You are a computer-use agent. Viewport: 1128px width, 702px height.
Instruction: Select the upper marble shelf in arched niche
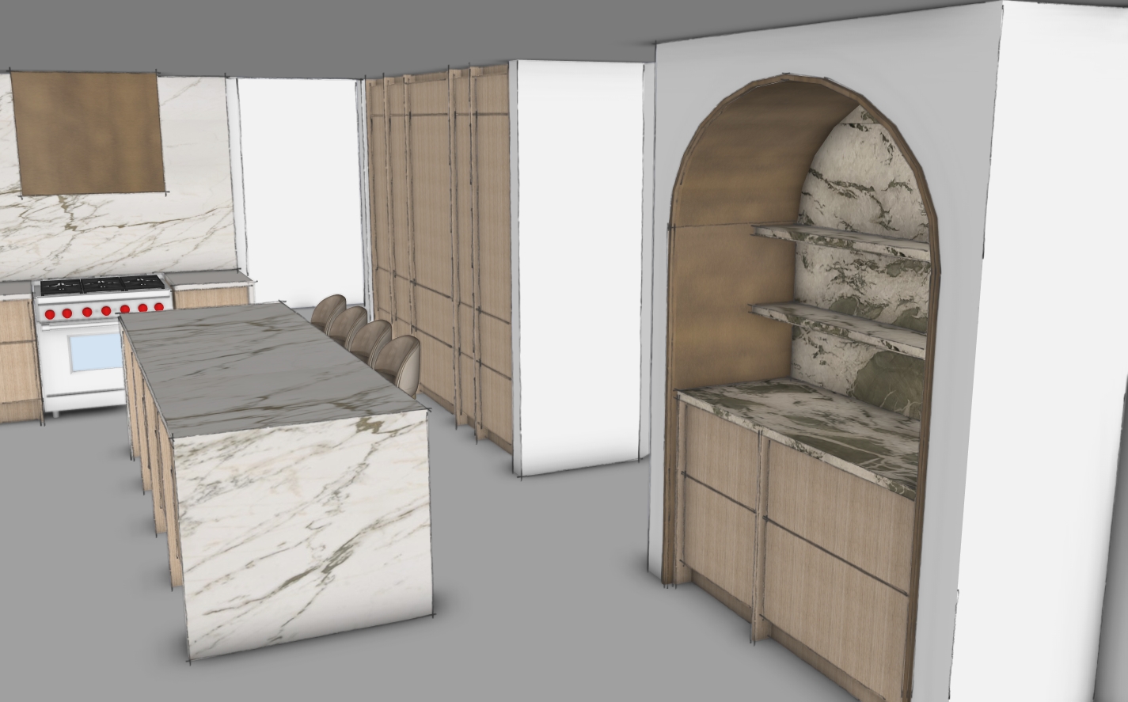pyautogui.click(x=839, y=237)
